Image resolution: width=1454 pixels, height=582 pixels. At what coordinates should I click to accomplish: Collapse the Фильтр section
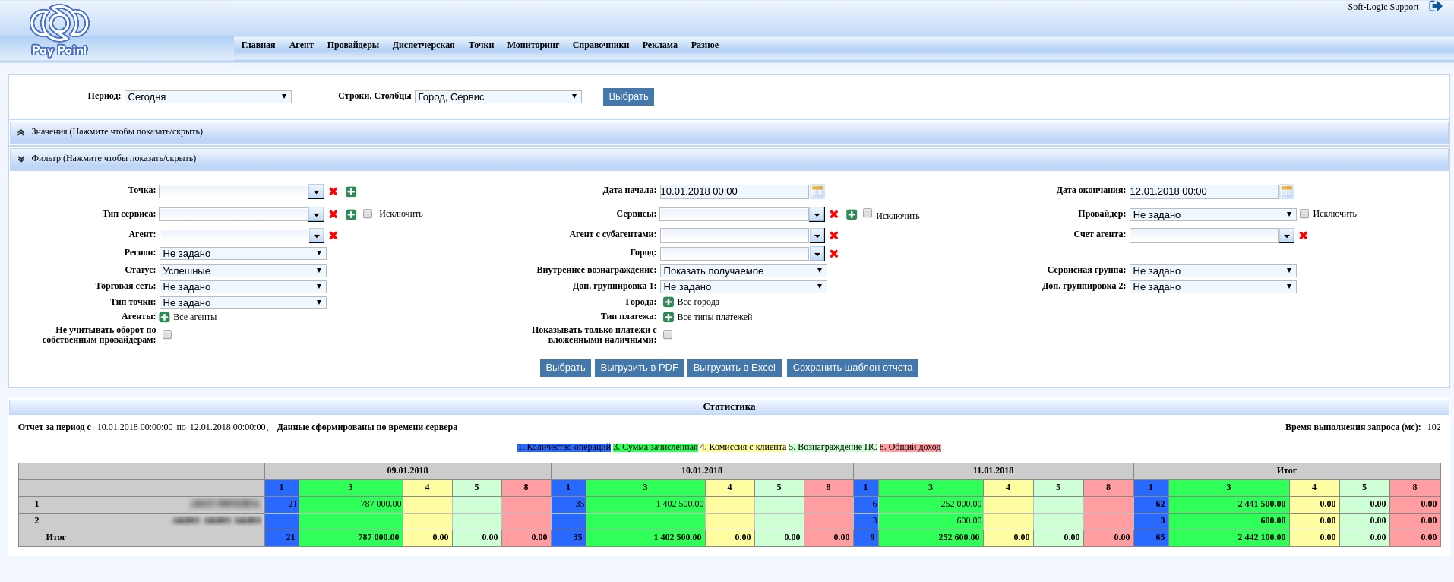coord(729,159)
